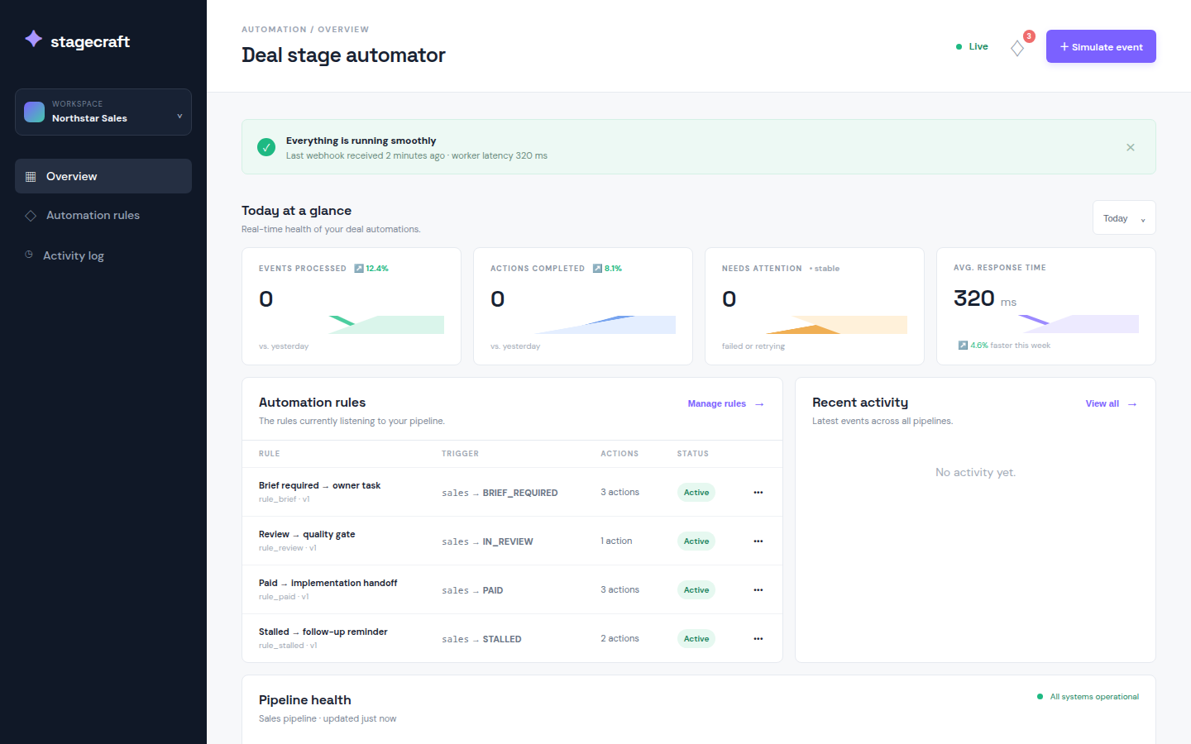
Task: Open the Events Processed card
Action: tap(352, 306)
